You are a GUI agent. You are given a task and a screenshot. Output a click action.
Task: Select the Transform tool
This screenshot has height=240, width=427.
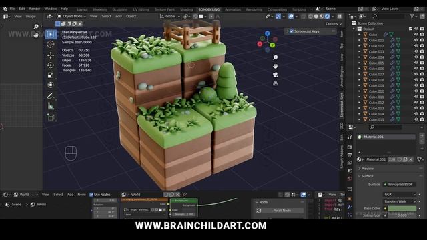coord(51,85)
